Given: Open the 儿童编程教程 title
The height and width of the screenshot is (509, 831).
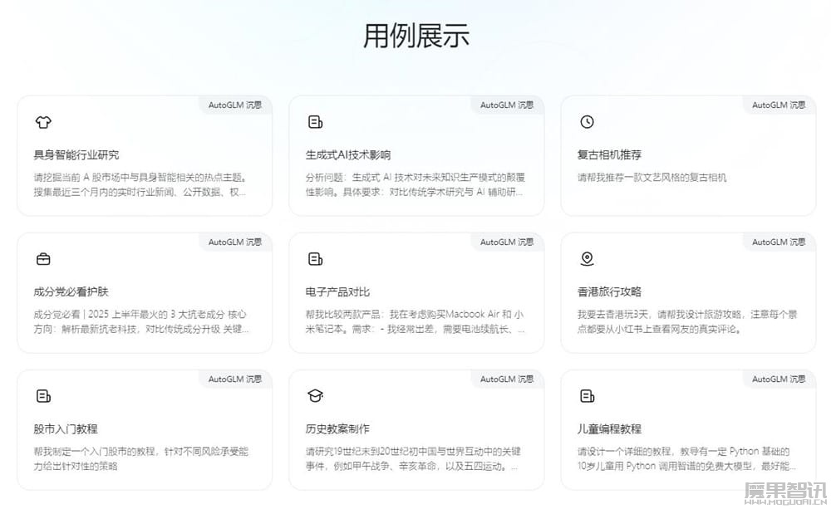Looking at the screenshot, I should 609,429.
